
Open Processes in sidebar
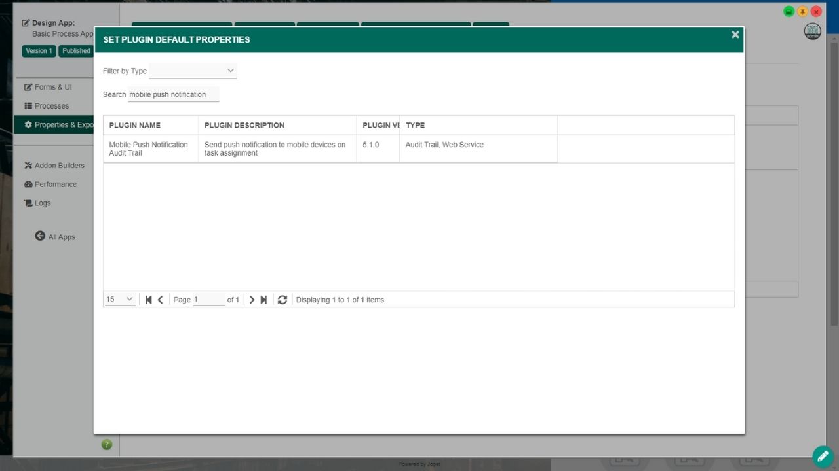coord(51,106)
